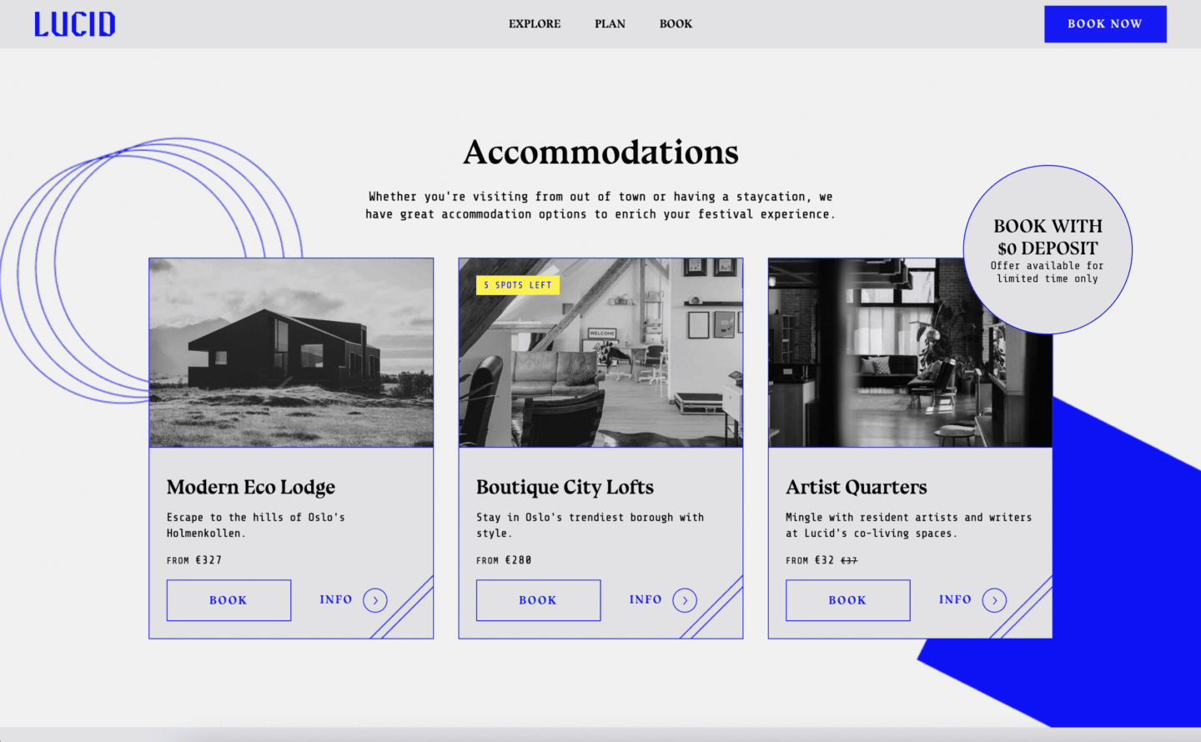Click the Modern Eco Lodge cabin photo
The width and height of the screenshot is (1201, 742).
point(291,353)
